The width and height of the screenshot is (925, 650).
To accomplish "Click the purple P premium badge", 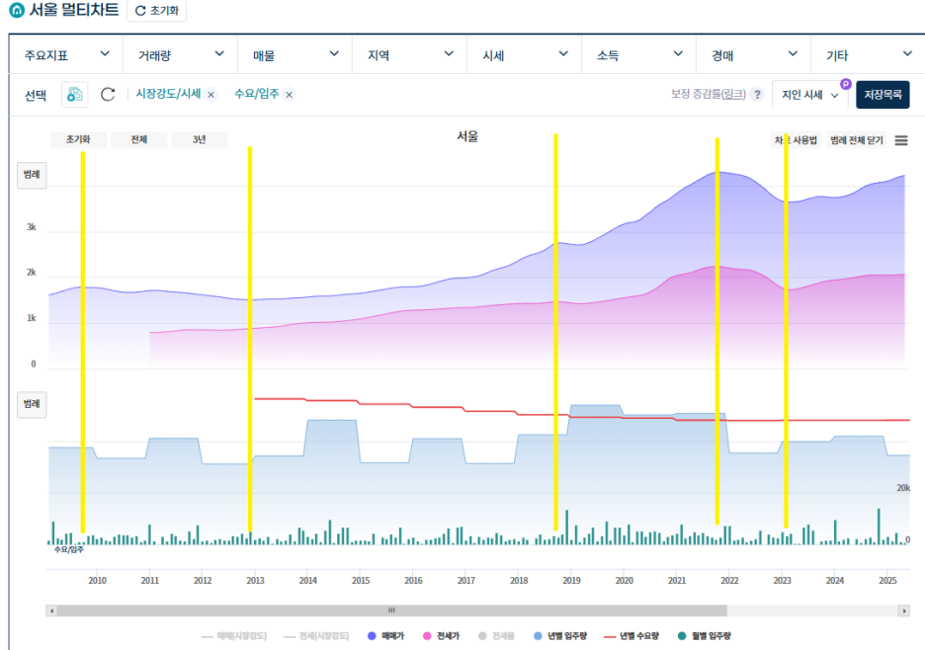I will 846,84.
